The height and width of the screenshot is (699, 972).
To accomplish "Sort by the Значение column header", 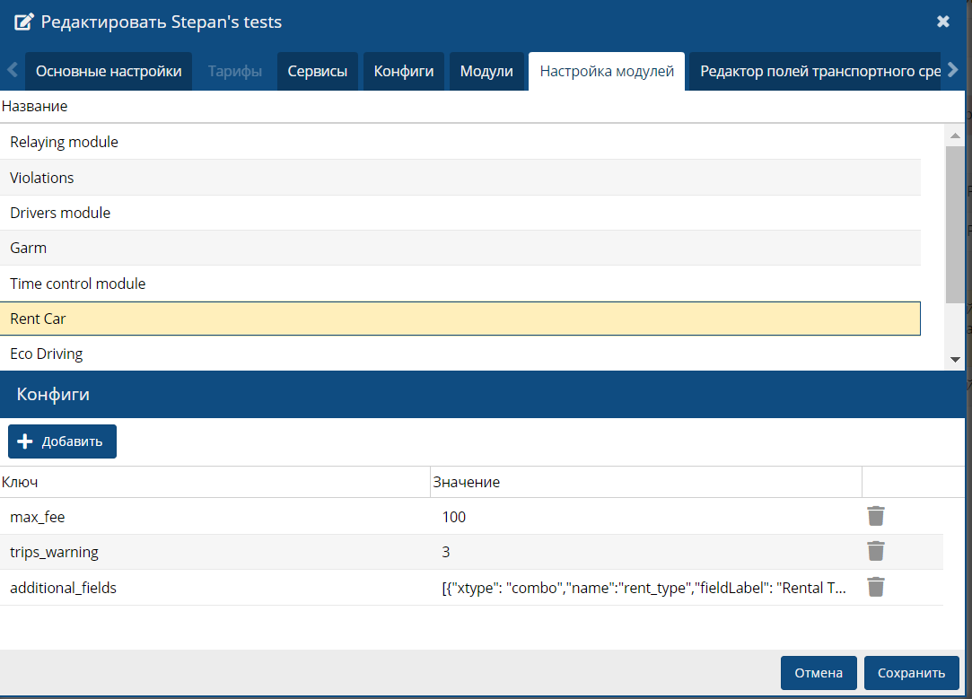I will (x=646, y=482).
